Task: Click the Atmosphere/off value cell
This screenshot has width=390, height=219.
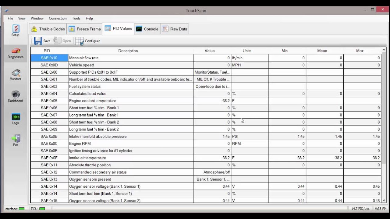Action: pos(212,172)
